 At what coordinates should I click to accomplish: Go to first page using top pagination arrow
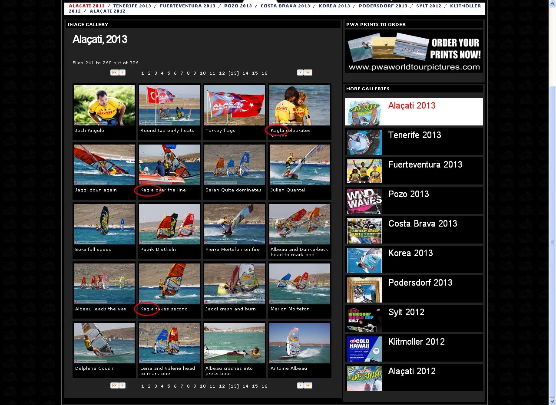tap(114, 72)
